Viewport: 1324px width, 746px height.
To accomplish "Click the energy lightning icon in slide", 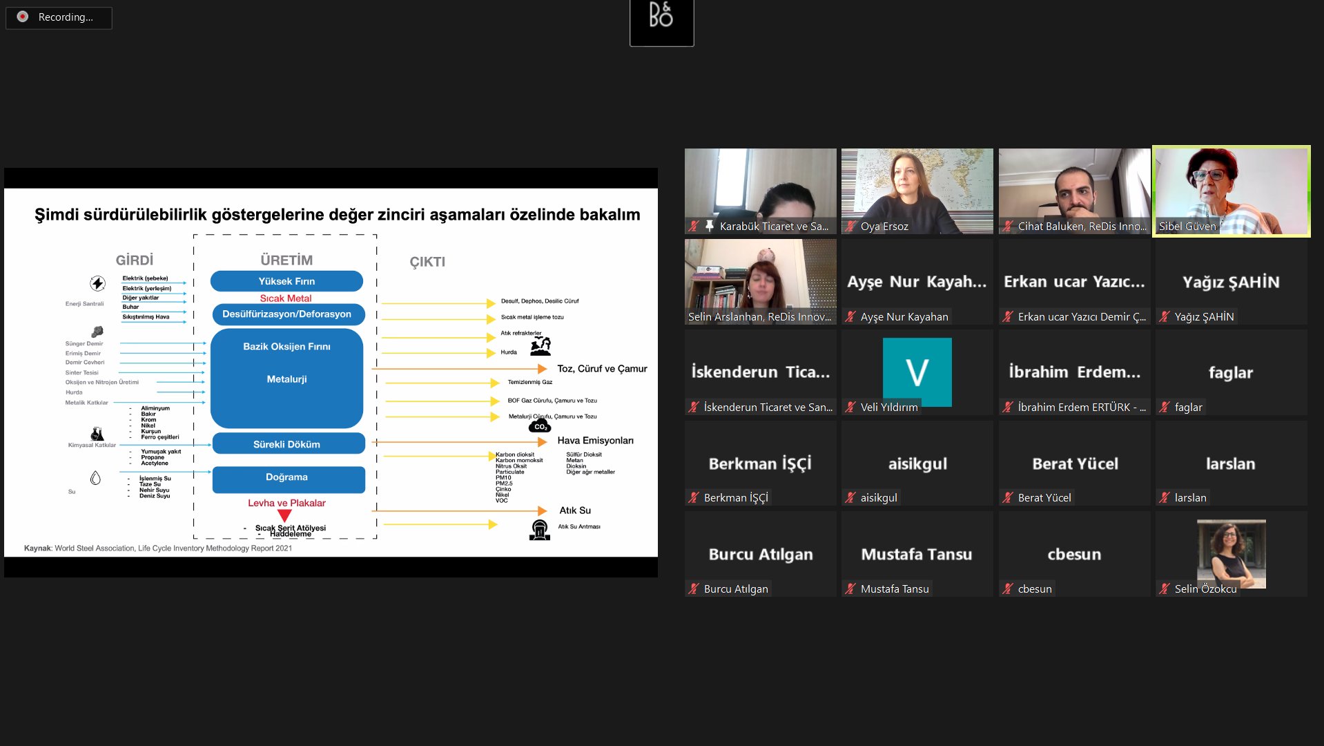I will (97, 283).
